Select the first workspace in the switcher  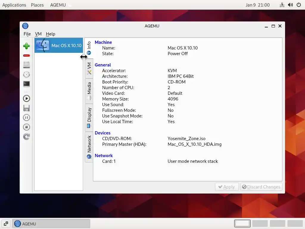click(242, 224)
